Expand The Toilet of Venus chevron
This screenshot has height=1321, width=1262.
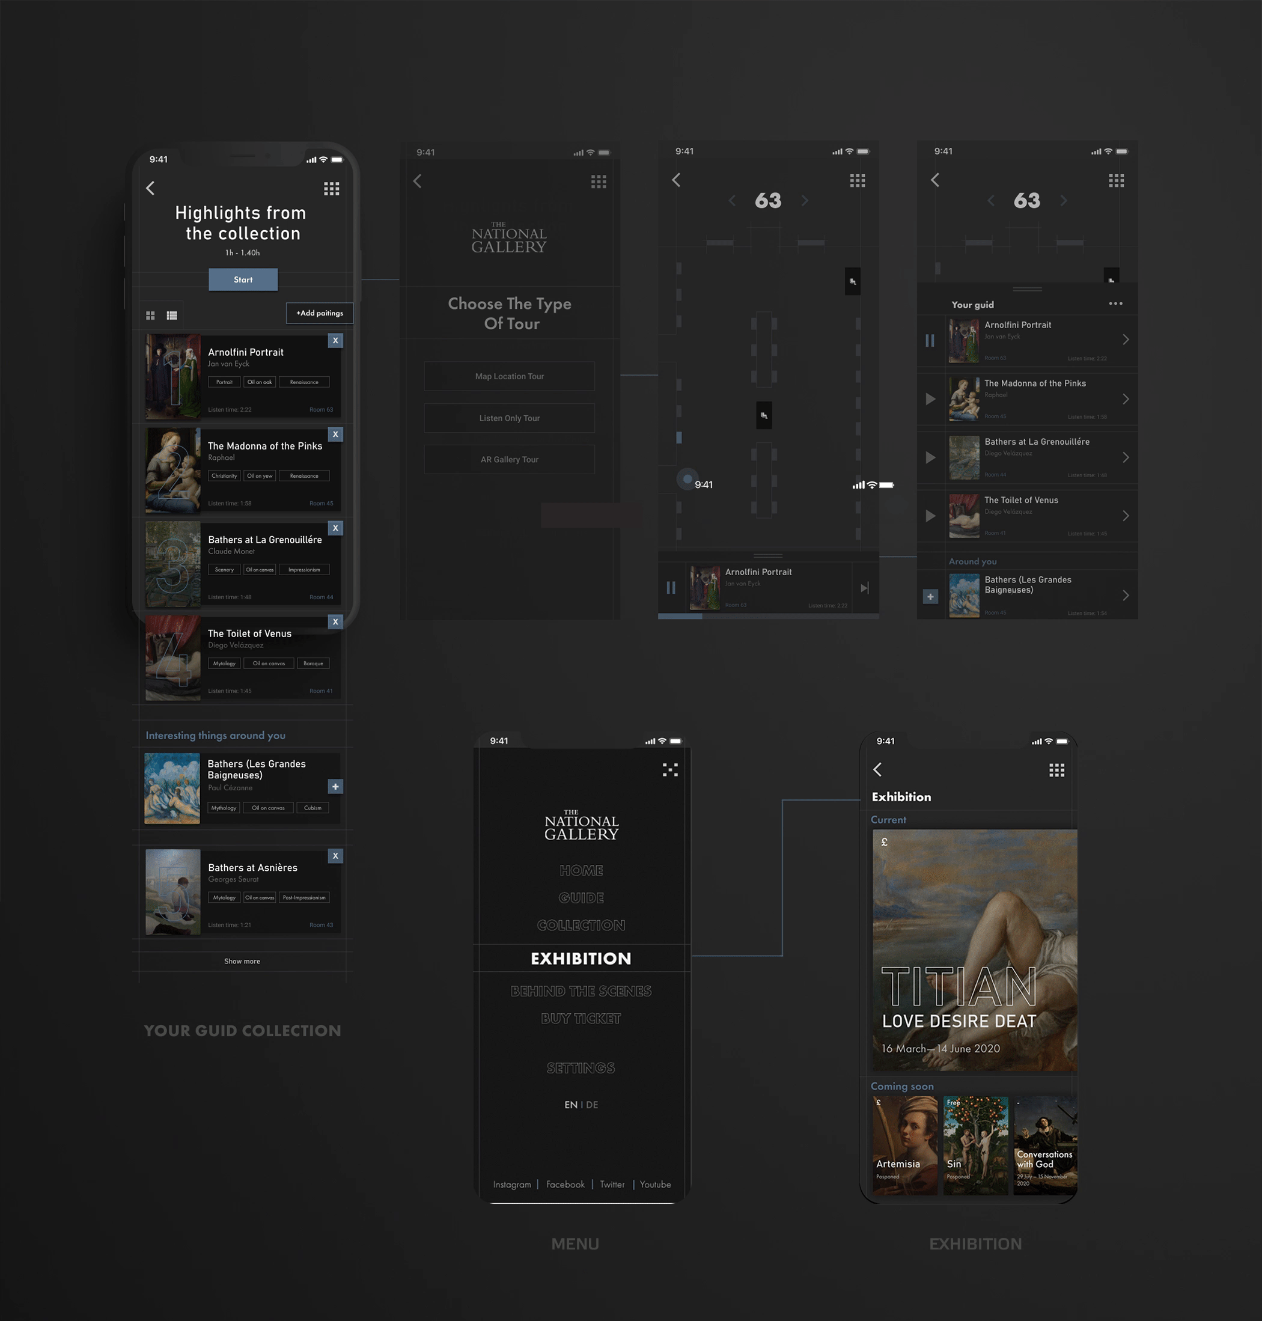(1126, 517)
